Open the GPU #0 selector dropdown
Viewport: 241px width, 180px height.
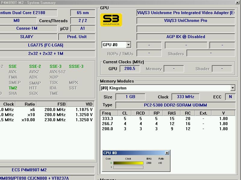coord(129,45)
